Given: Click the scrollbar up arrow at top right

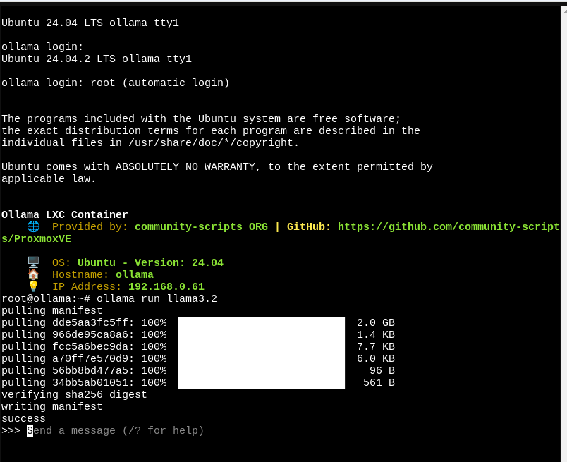Looking at the screenshot, I should pos(564,11).
